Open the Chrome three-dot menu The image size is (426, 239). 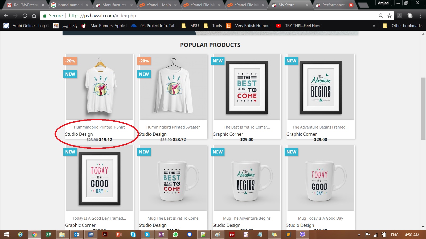420,16
